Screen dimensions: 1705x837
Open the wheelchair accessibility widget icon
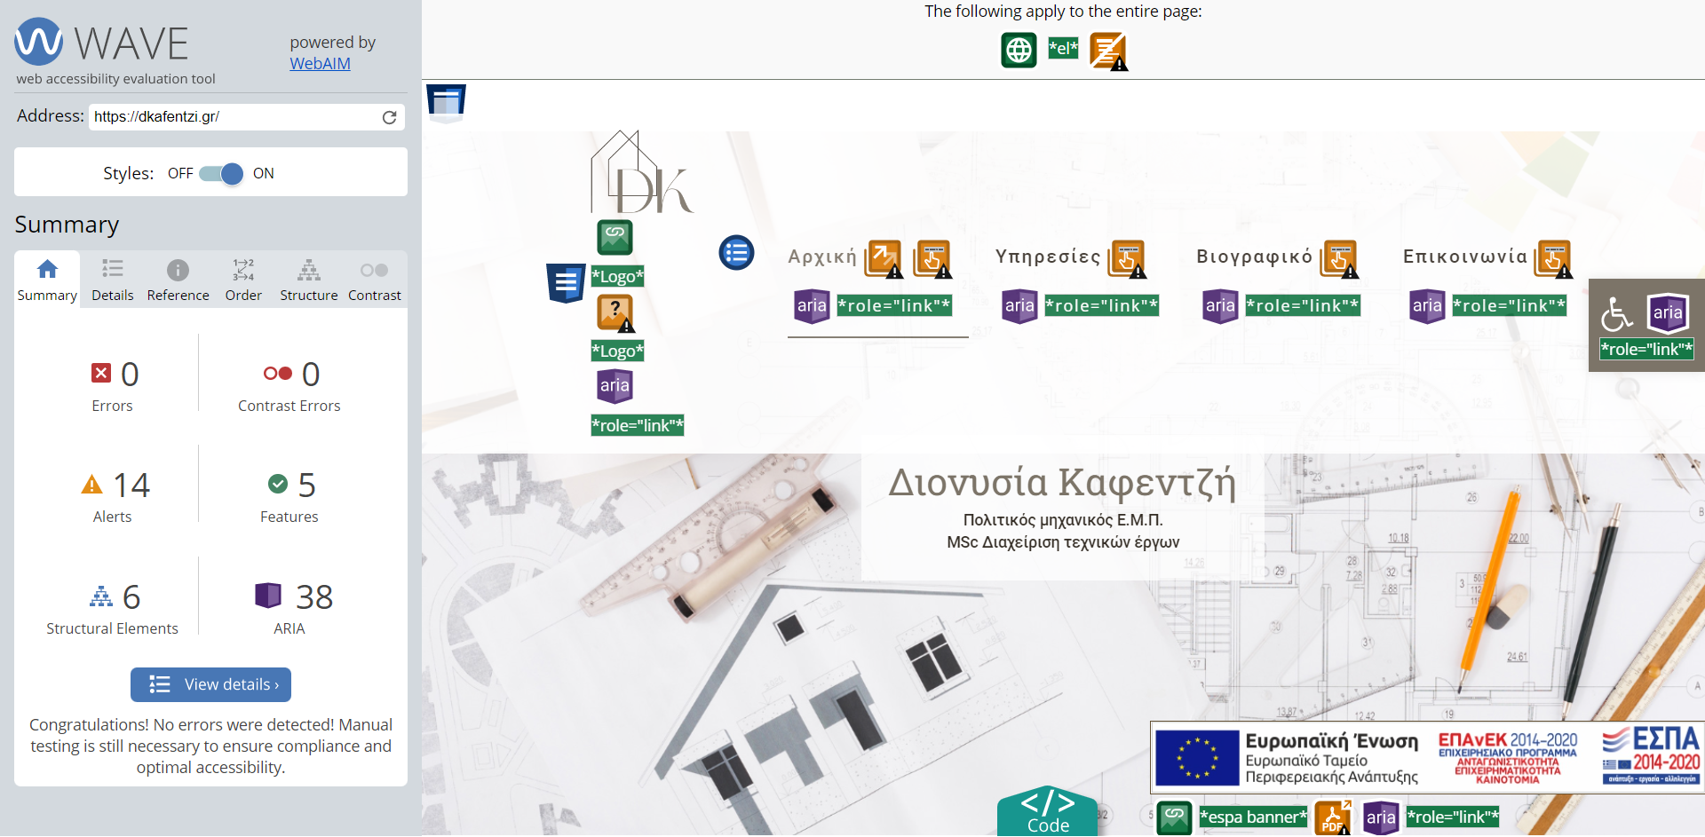tap(1617, 313)
